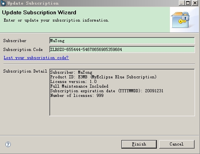
Task: Click the 'Update Subscription Wizard' heading
Action: [39, 13]
